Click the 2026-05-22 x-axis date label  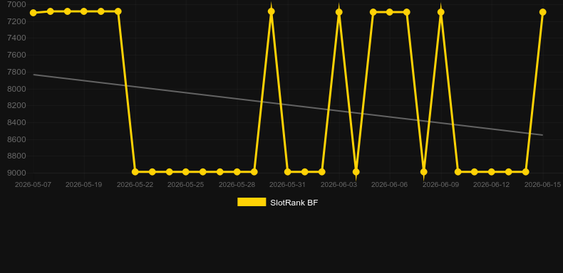135,185
